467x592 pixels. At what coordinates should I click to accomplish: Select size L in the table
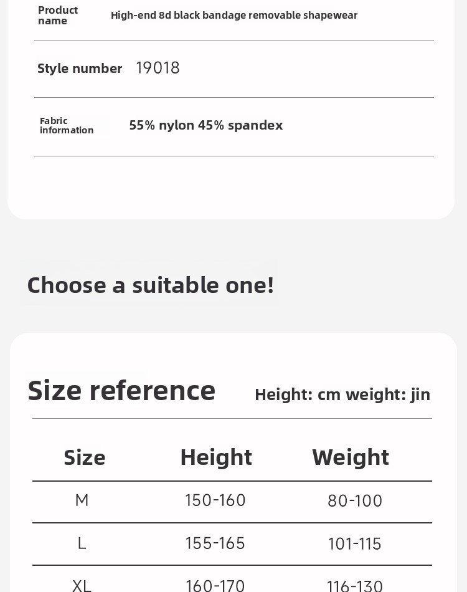tap(82, 543)
